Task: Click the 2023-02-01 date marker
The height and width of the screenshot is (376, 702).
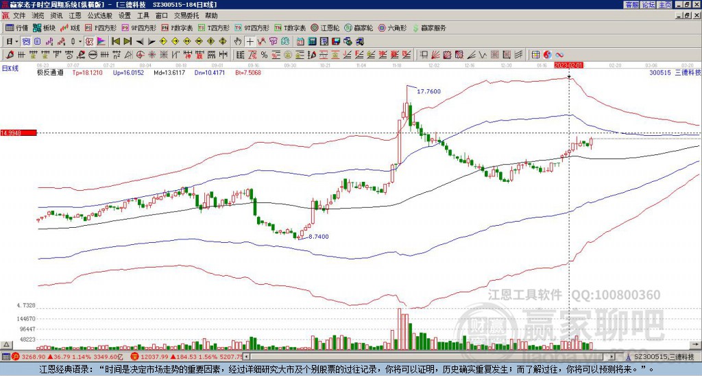Action: pos(568,64)
